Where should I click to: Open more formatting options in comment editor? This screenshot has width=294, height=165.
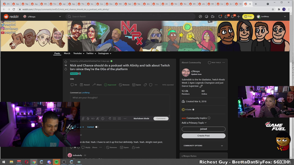(125, 118)
